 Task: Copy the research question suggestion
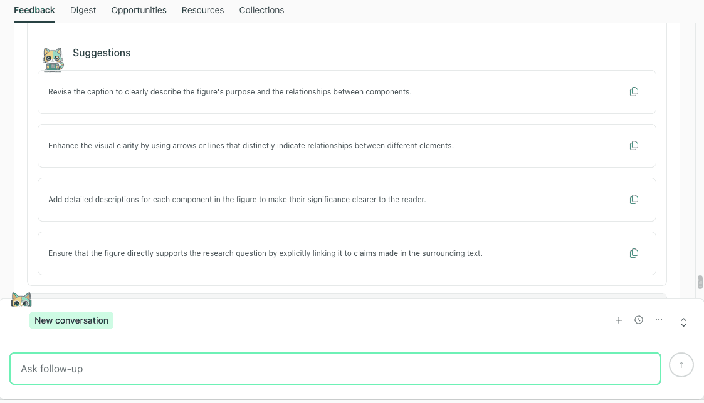pos(634,253)
